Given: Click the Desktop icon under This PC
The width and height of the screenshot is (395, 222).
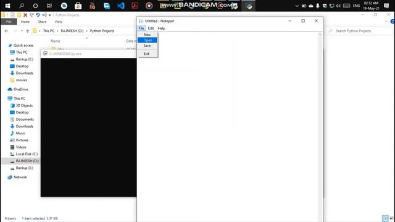Looking at the screenshot, I should coord(12,112).
